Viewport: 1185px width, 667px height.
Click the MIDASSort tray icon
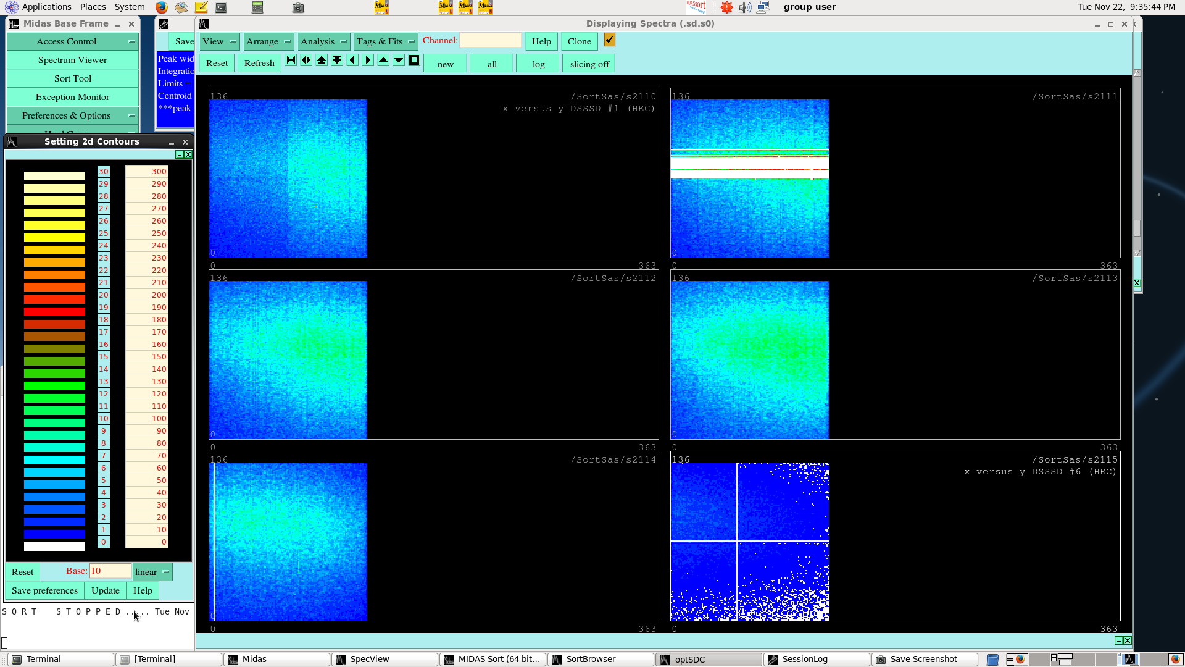[697, 7]
